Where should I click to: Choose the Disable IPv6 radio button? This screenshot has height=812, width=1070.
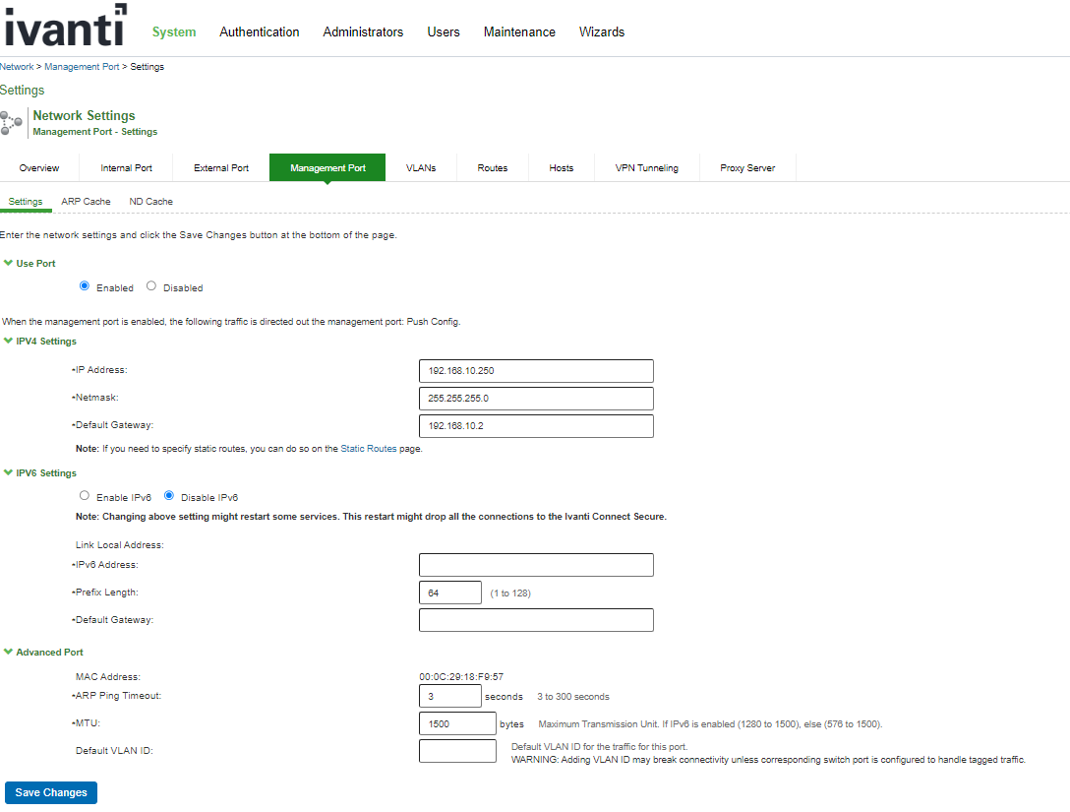tap(169, 496)
